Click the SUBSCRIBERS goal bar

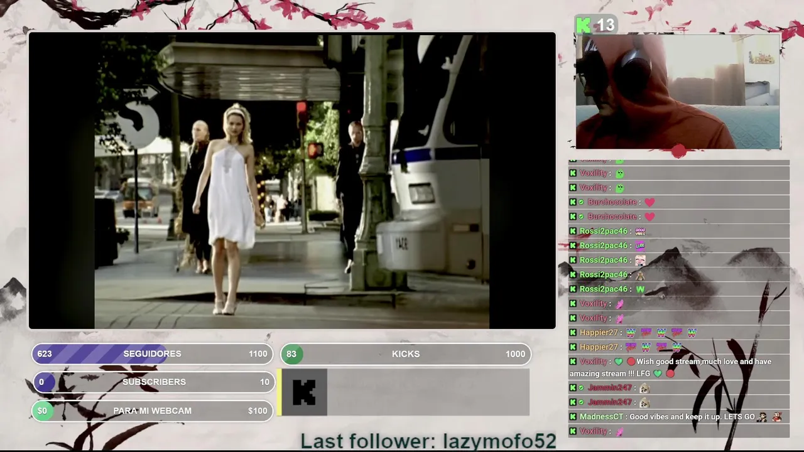pos(153,382)
